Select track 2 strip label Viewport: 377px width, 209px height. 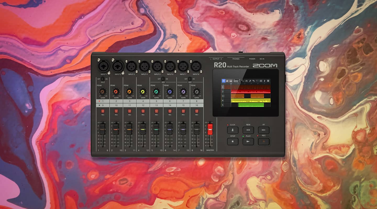116,101
